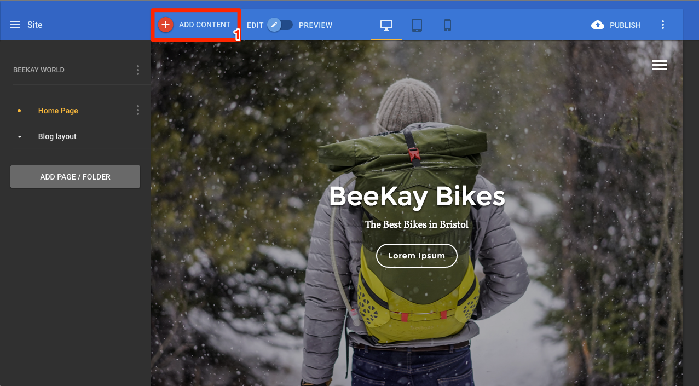Open Home Page options three-dot menu

(x=137, y=111)
